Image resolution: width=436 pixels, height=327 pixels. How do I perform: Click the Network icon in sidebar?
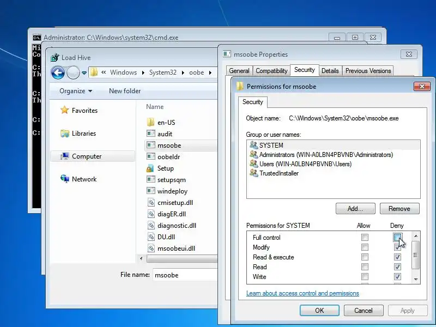point(65,179)
